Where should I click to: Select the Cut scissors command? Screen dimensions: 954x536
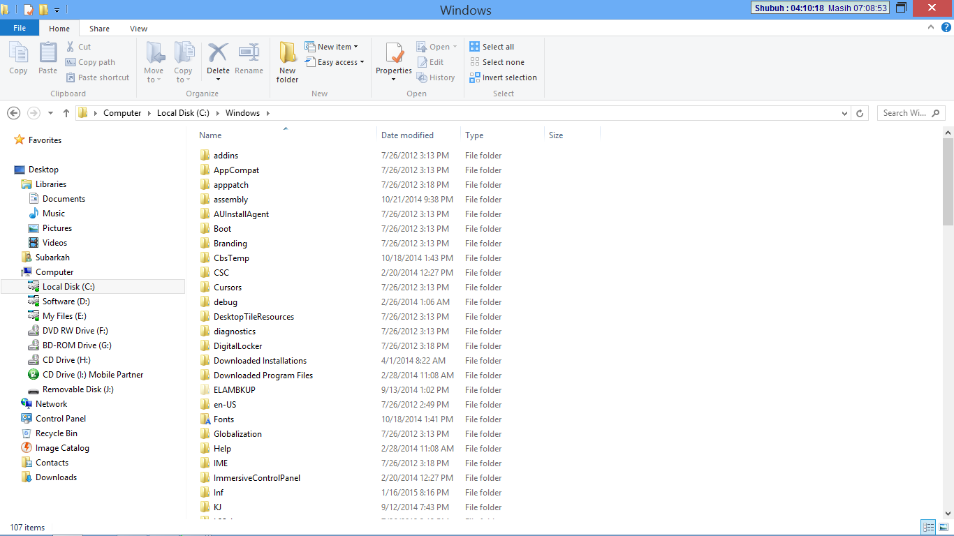pos(79,47)
